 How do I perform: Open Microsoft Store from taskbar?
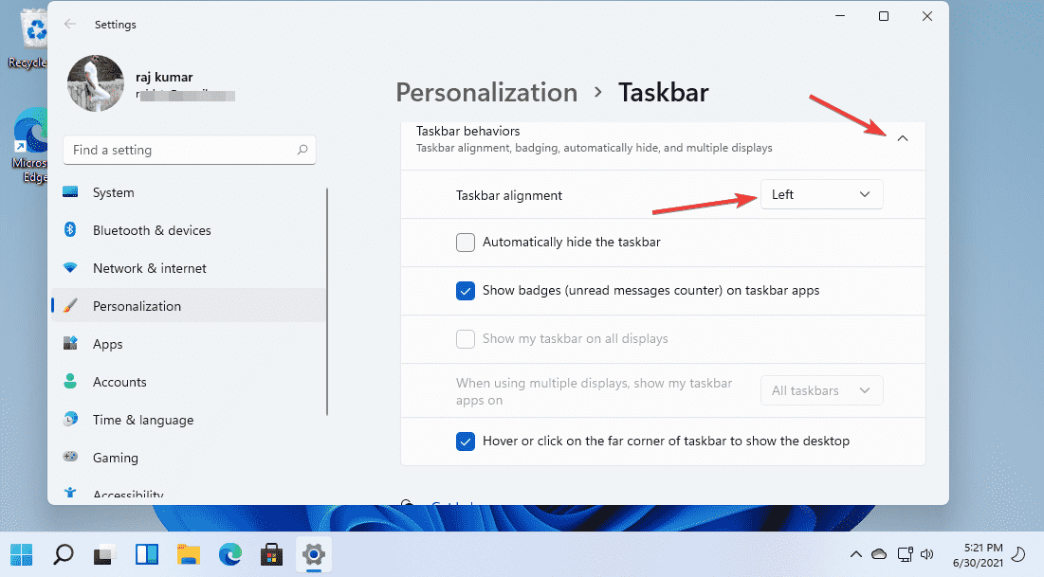tap(271, 554)
